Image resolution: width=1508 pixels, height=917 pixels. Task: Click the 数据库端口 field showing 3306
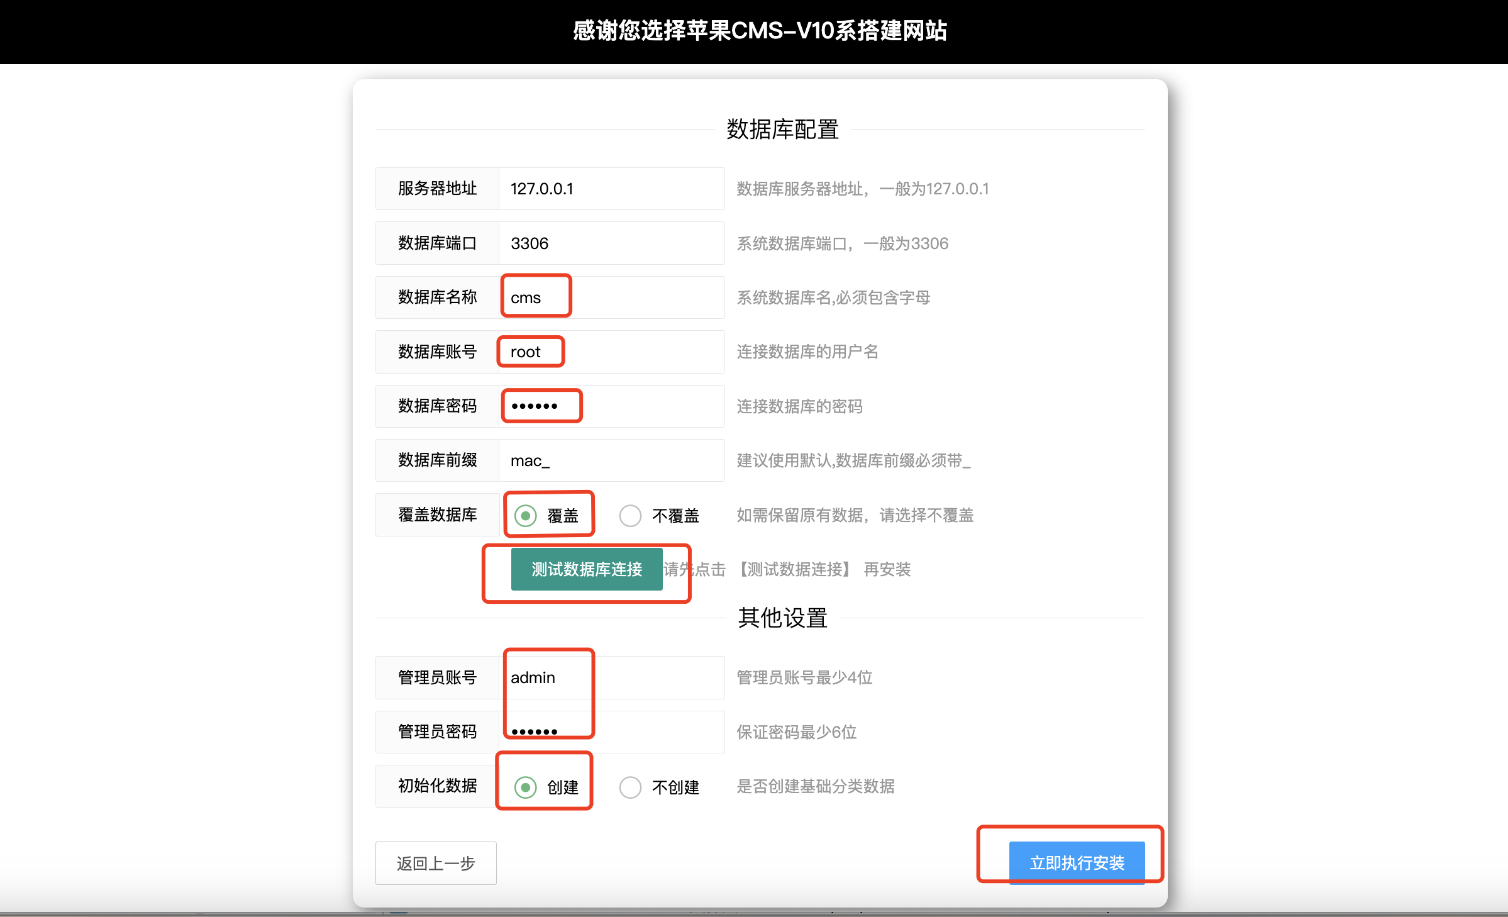(x=611, y=243)
